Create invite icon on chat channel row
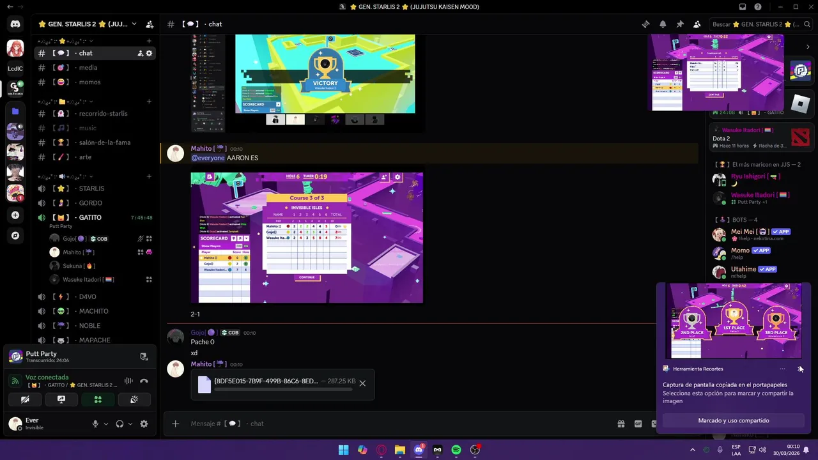Screen dimensions: 818x460 [140, 53]
